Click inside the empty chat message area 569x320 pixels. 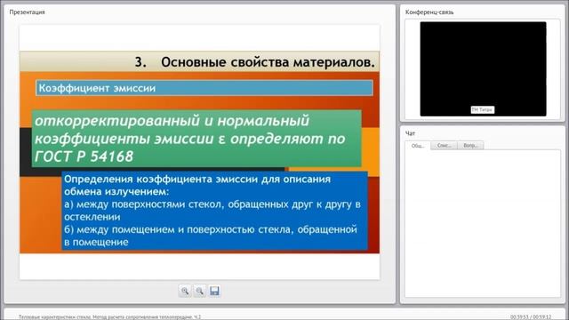click(x=483, y=223)
